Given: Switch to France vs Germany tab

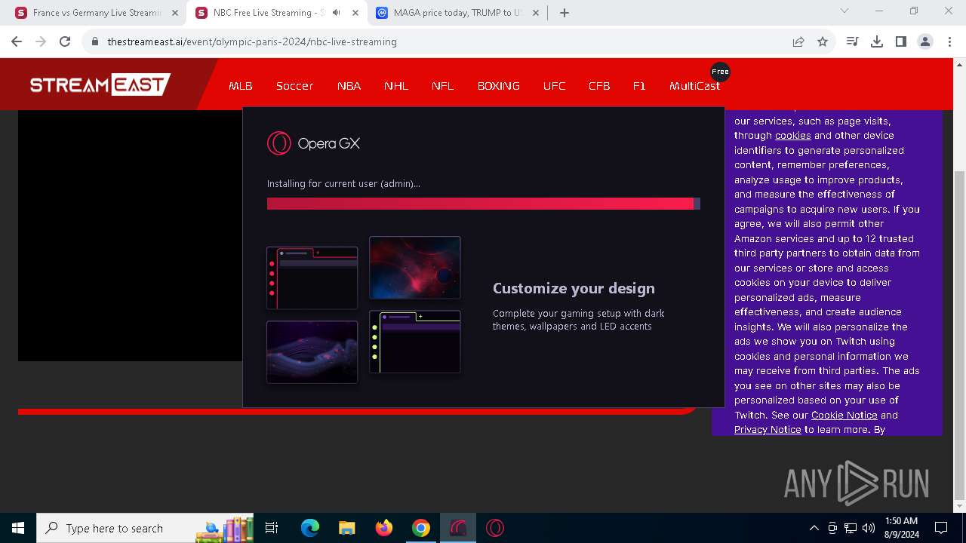Looking at the screenshot, I should (x=97, y=13).
